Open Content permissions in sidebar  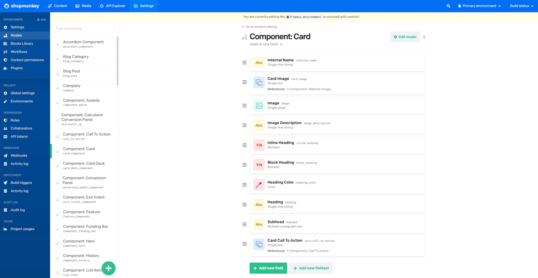click(x=25, y=60)
